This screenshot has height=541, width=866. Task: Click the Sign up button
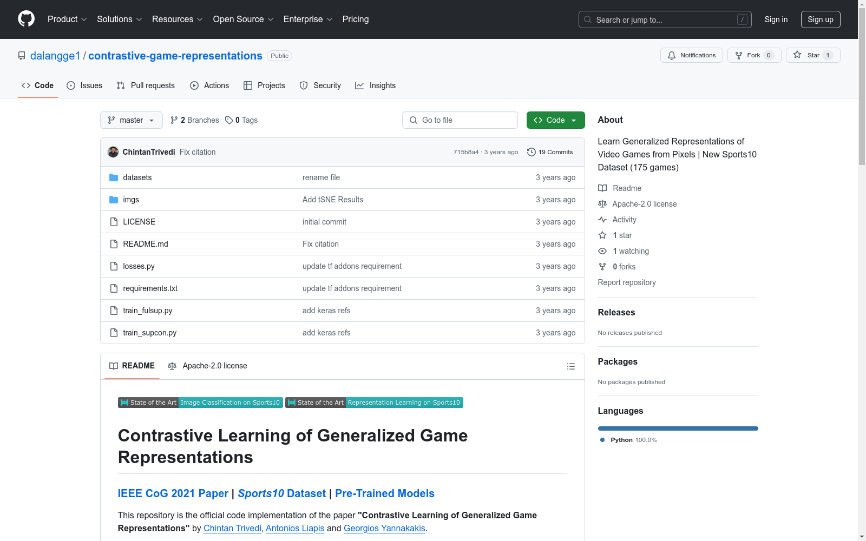point(821,19)
